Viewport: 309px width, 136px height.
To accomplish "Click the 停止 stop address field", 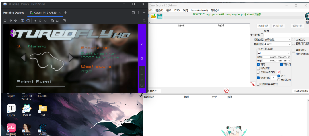I will click(277, 61).
